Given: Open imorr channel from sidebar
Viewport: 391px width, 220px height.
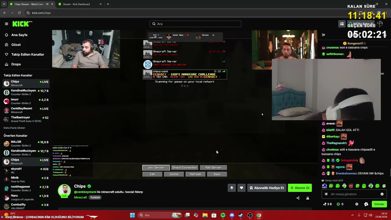Looking at the screenshot, I should click(26, 101).
